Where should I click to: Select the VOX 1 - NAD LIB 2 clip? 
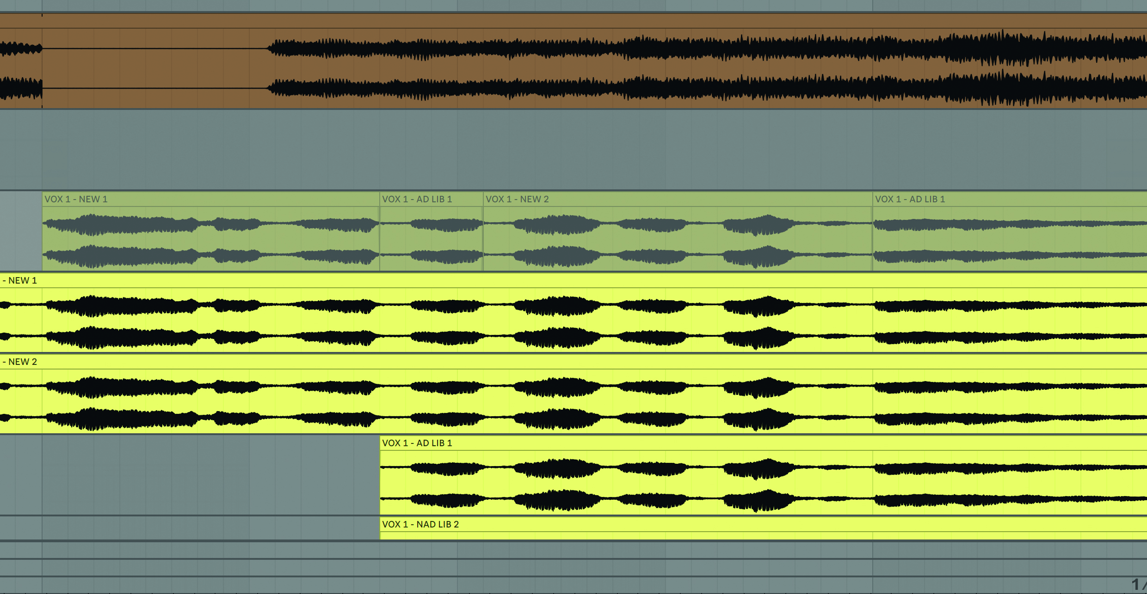[764, 528]
